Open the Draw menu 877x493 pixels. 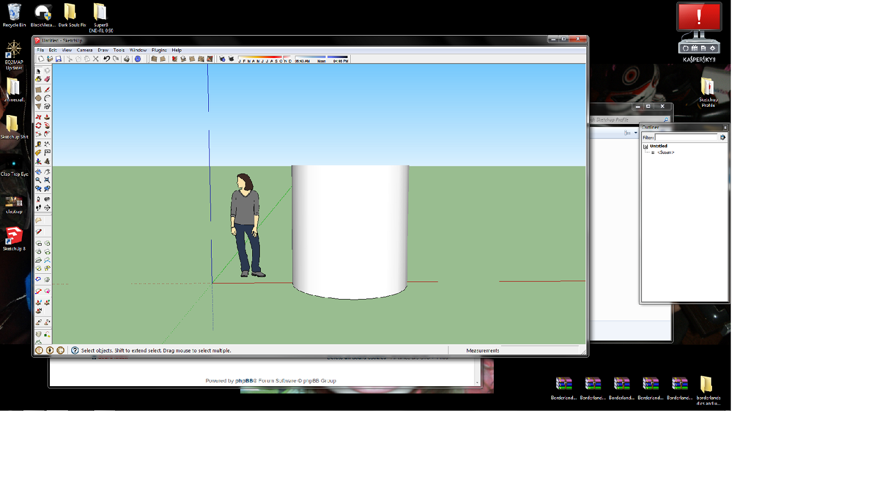(103, 50)
